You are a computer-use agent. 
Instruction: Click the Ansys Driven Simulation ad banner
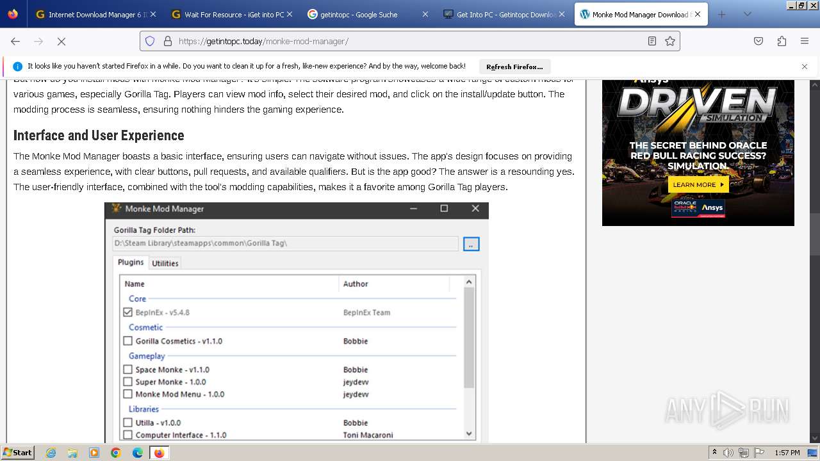(x=698, y=152)
